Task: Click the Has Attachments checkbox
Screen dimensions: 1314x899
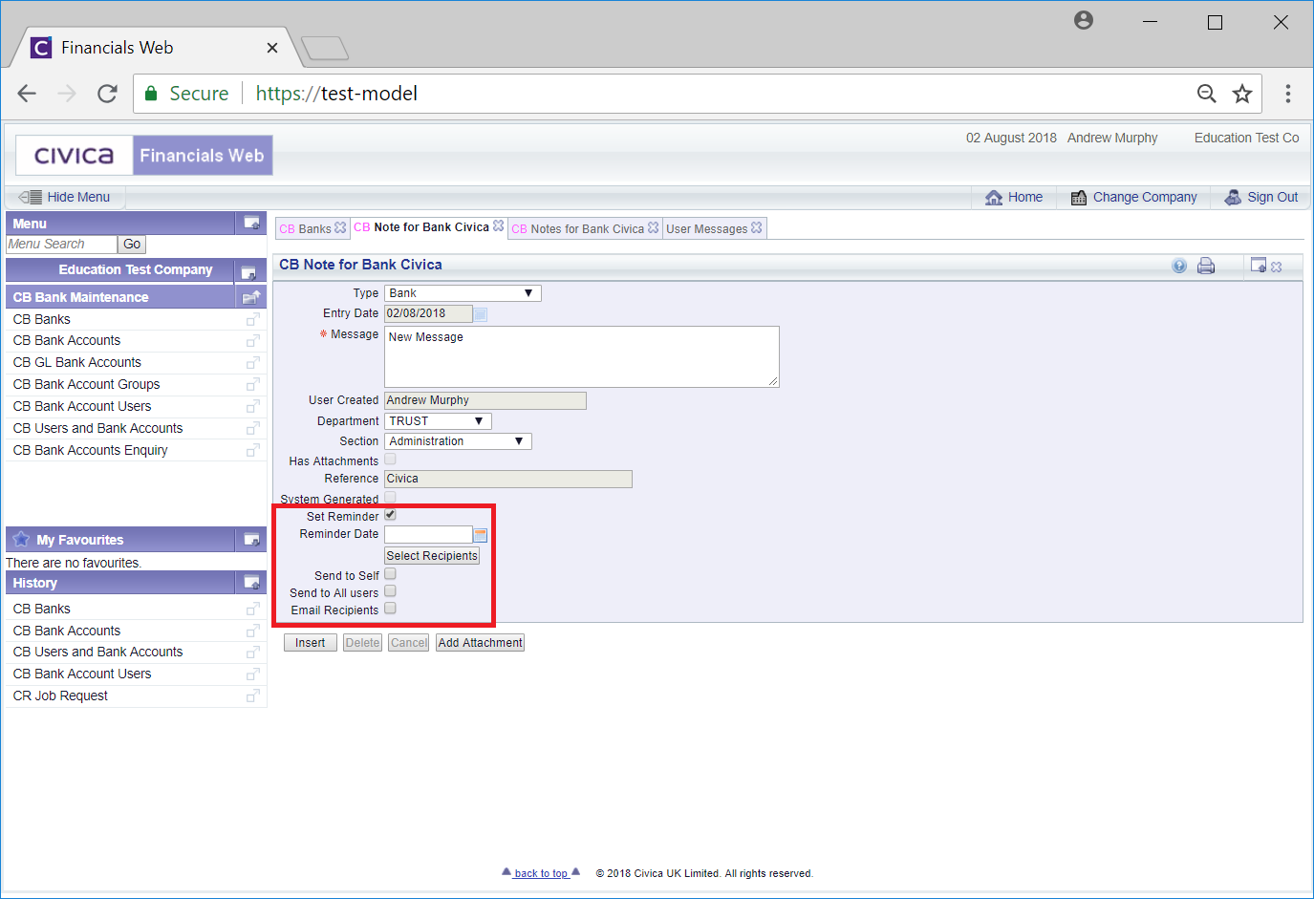Action: coord(390,460)
